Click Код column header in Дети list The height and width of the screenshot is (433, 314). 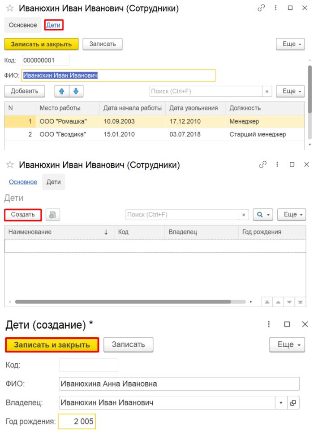coord(139,232)
